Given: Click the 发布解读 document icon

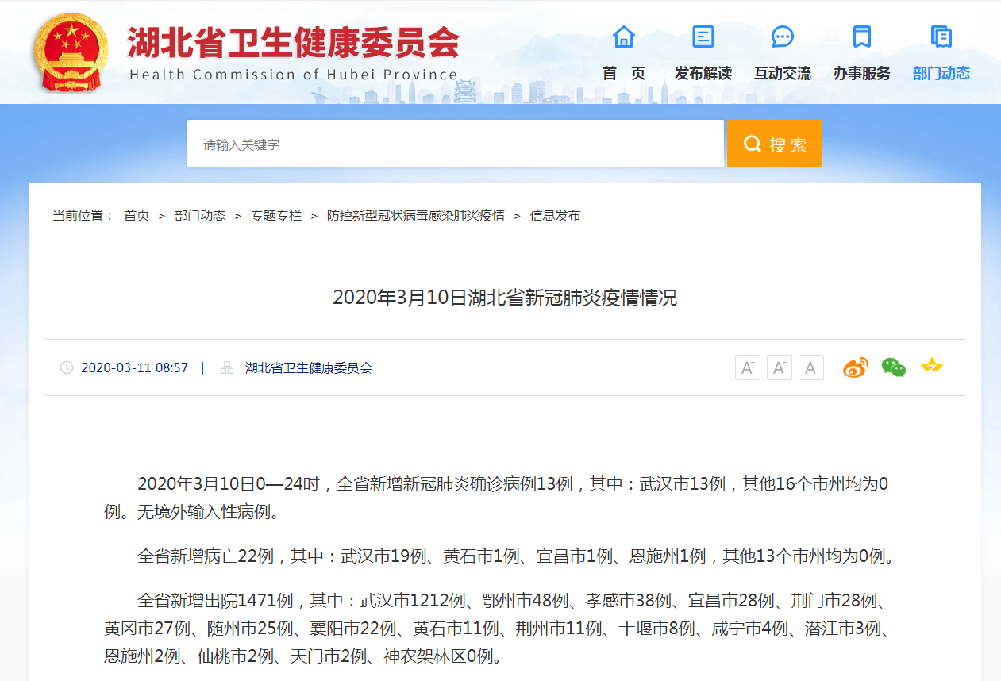Looking at the screenshot, I should coord(703,37).
